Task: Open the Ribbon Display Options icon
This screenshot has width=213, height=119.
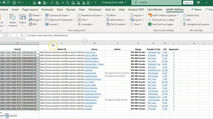Action: click(x=198, y=3)
